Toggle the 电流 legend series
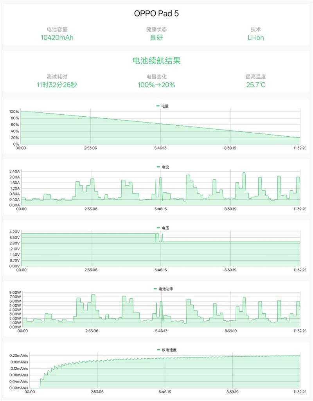 click(162, 167)
